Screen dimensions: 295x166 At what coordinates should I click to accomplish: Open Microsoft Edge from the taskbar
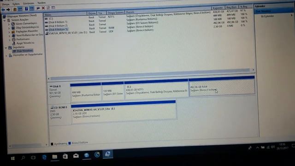tap(44, 157)
